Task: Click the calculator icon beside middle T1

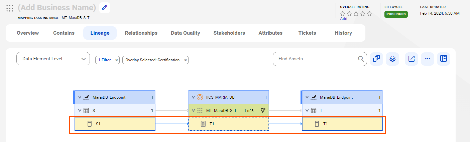Action: coord(203,124)
